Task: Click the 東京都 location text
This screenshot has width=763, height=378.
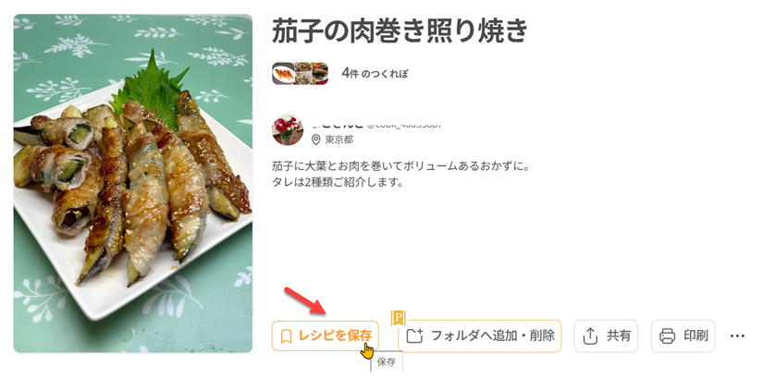Action: pos(339,140)
